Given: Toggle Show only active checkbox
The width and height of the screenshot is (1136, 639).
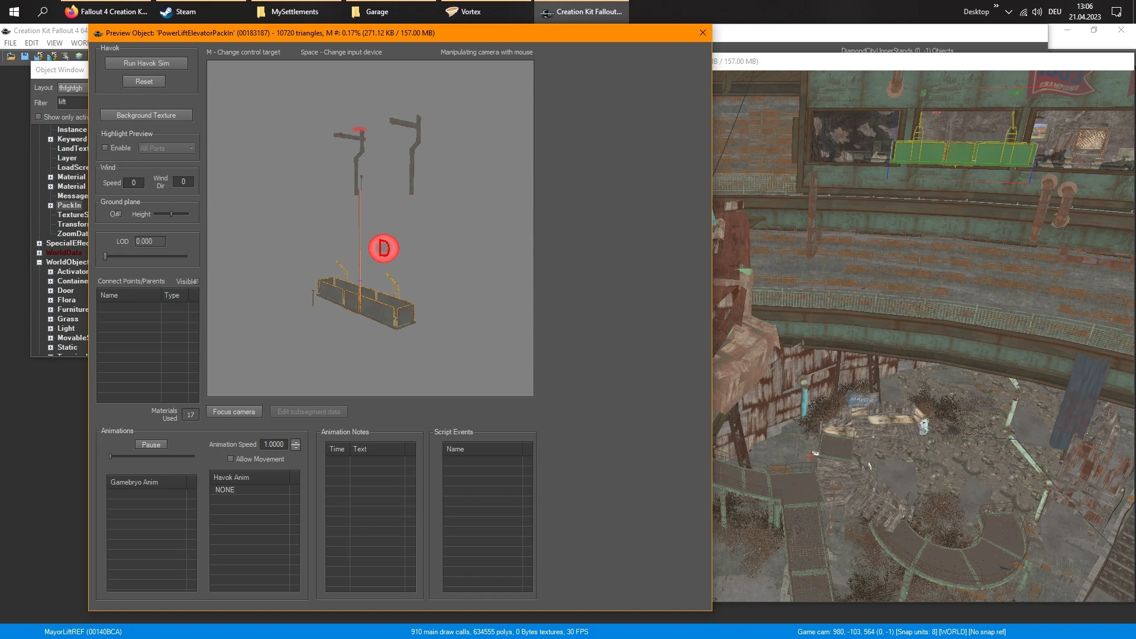Looking at the screenshot, I should pos(38,117).
